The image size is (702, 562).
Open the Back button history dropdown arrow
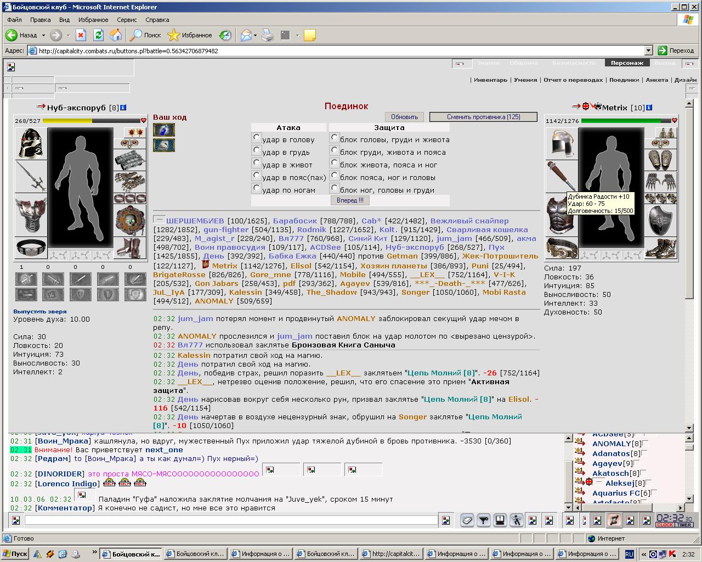pos(43,35)
